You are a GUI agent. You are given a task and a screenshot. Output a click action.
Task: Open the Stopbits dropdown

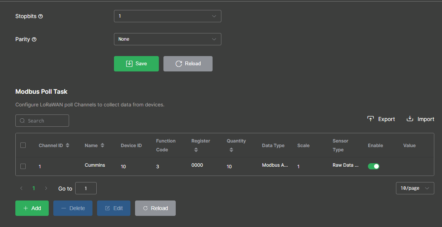[167, 16]
